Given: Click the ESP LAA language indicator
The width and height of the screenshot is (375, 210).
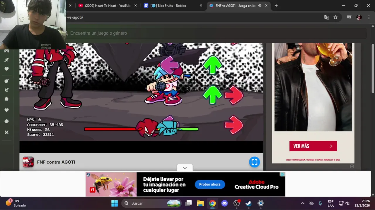Looking at the screenshot, I should (x=331, y=203).
